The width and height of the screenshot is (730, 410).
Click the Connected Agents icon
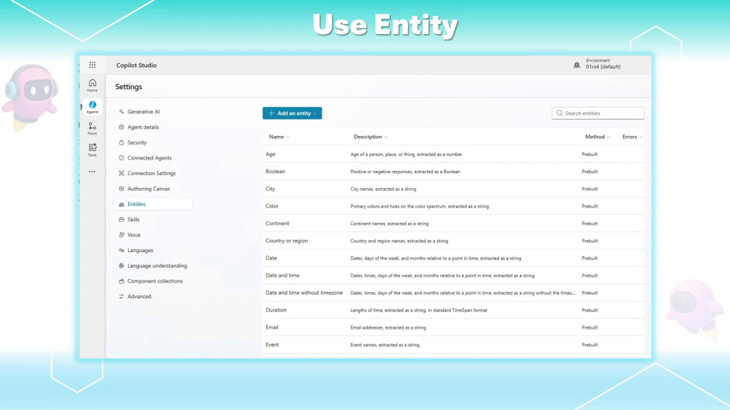(121, 157)
